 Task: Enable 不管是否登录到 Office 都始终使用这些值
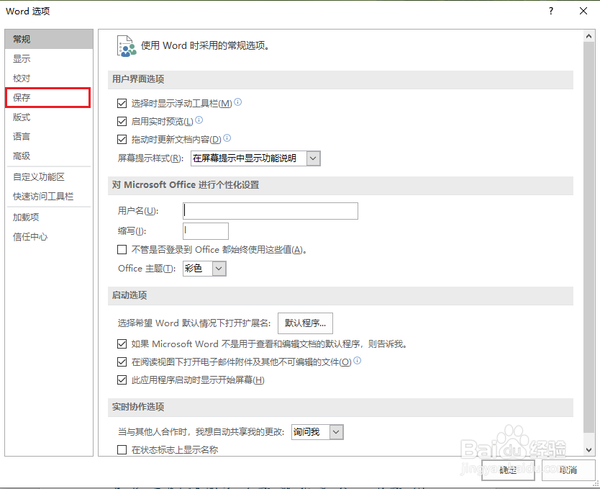tap(122, 250)
